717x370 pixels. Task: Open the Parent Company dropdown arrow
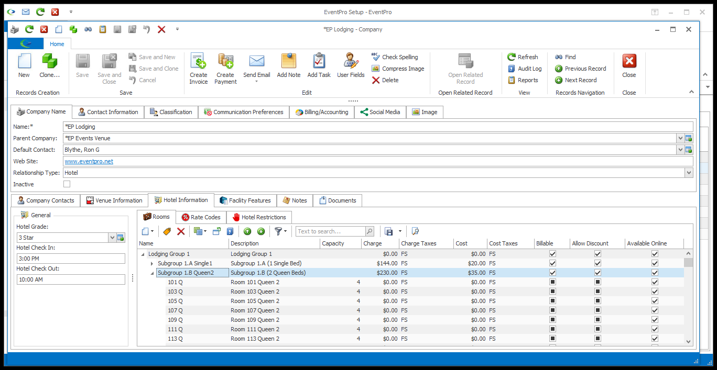coord(680,138)
